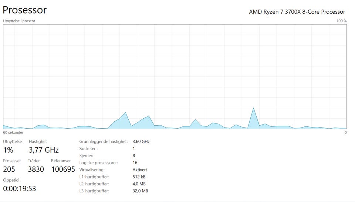Click the 1% utilization value
The image size is (355, 202).
point(8,150)
